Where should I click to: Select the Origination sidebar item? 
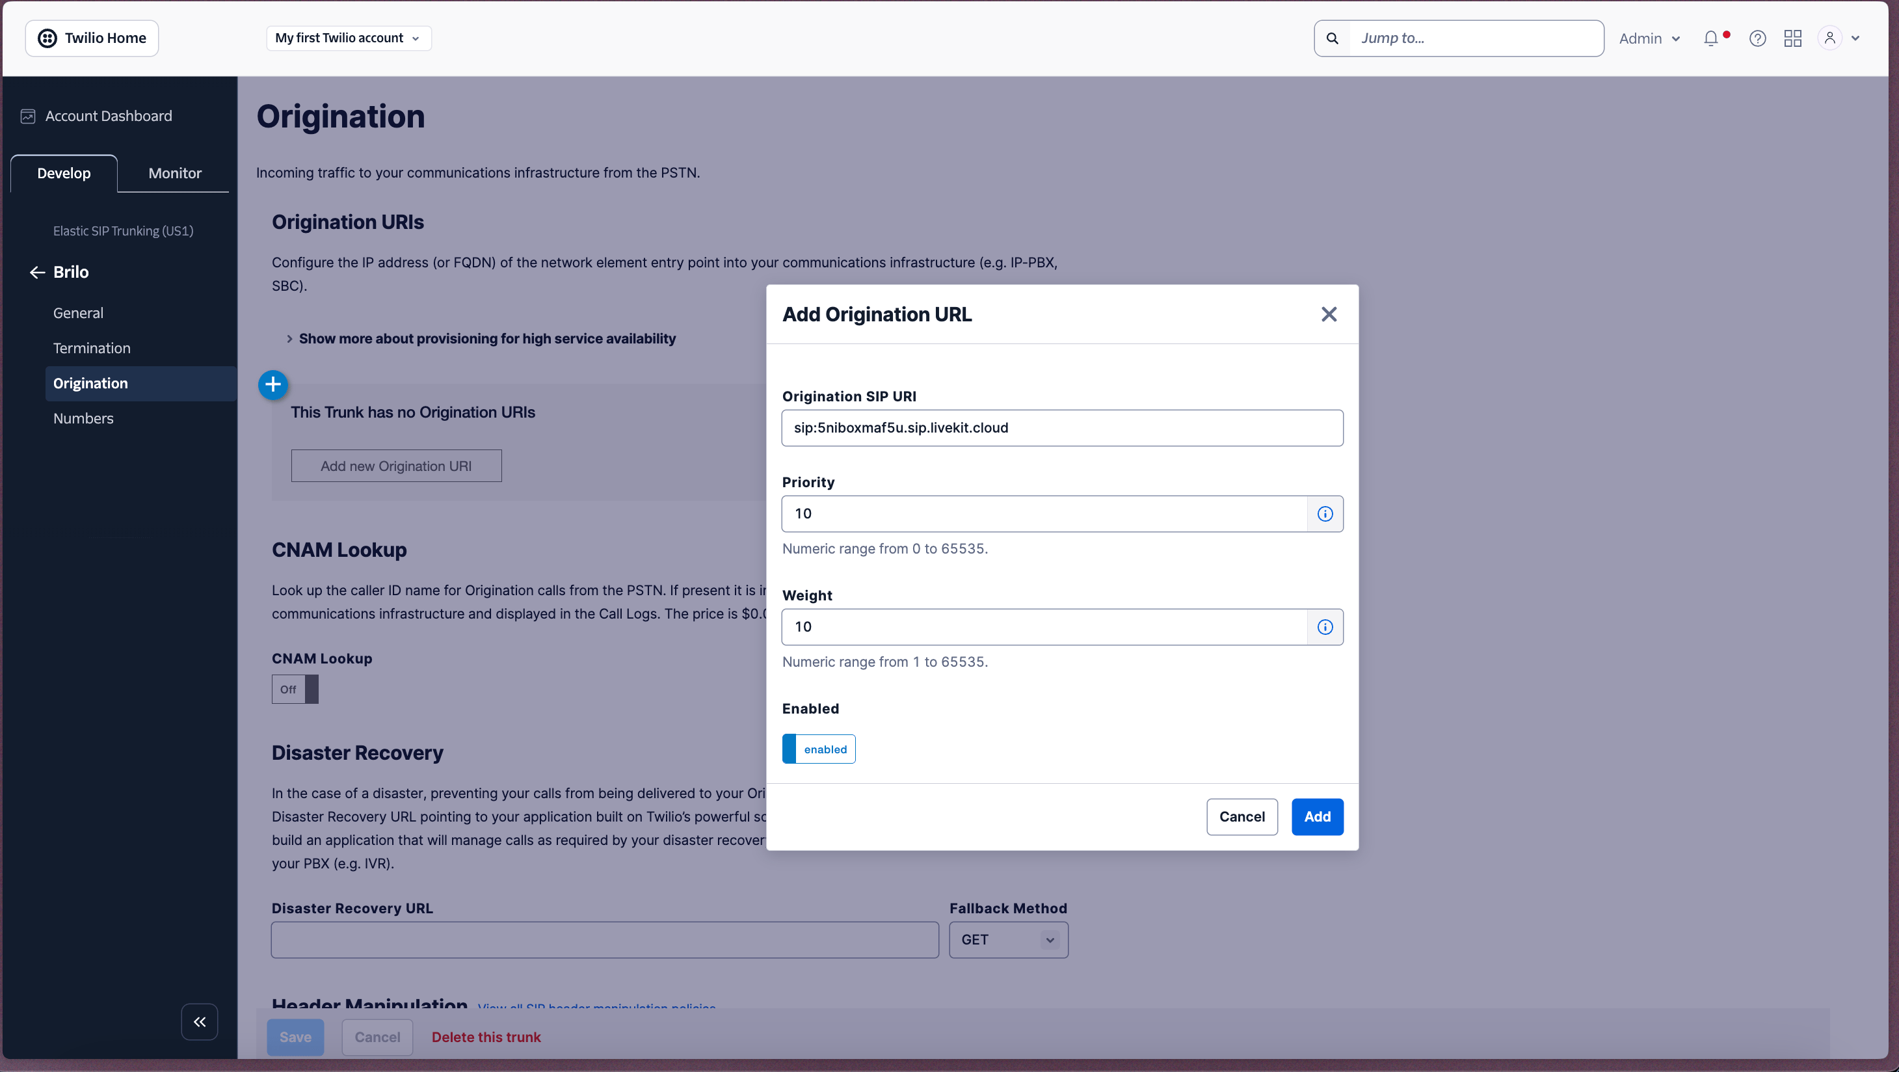tap(141, 383)
